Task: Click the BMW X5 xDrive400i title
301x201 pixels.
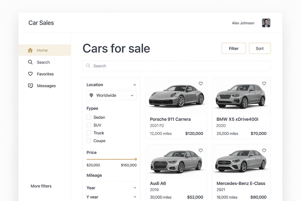Action: [237, 119]
